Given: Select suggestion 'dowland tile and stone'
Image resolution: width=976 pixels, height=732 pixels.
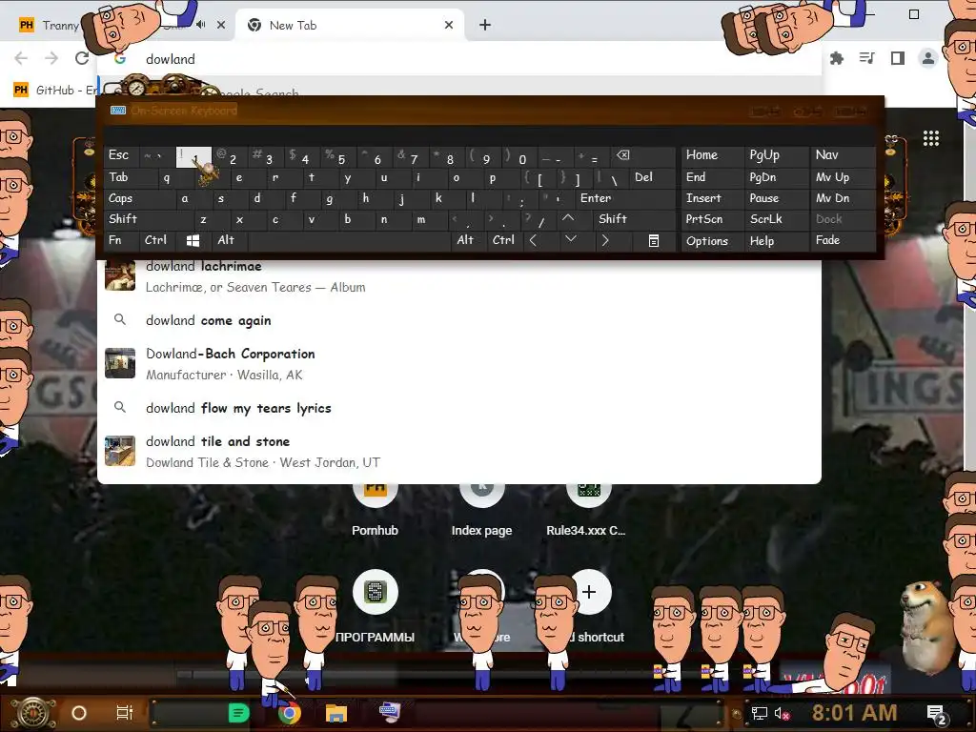Looking at the screenshot, I should click(x=459, y=451).
